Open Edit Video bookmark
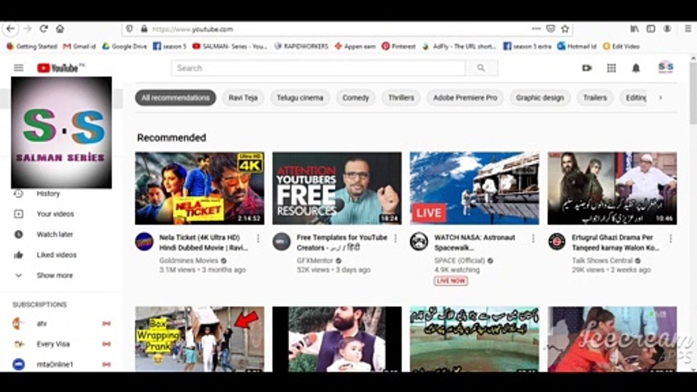 [x=621, y=46]
